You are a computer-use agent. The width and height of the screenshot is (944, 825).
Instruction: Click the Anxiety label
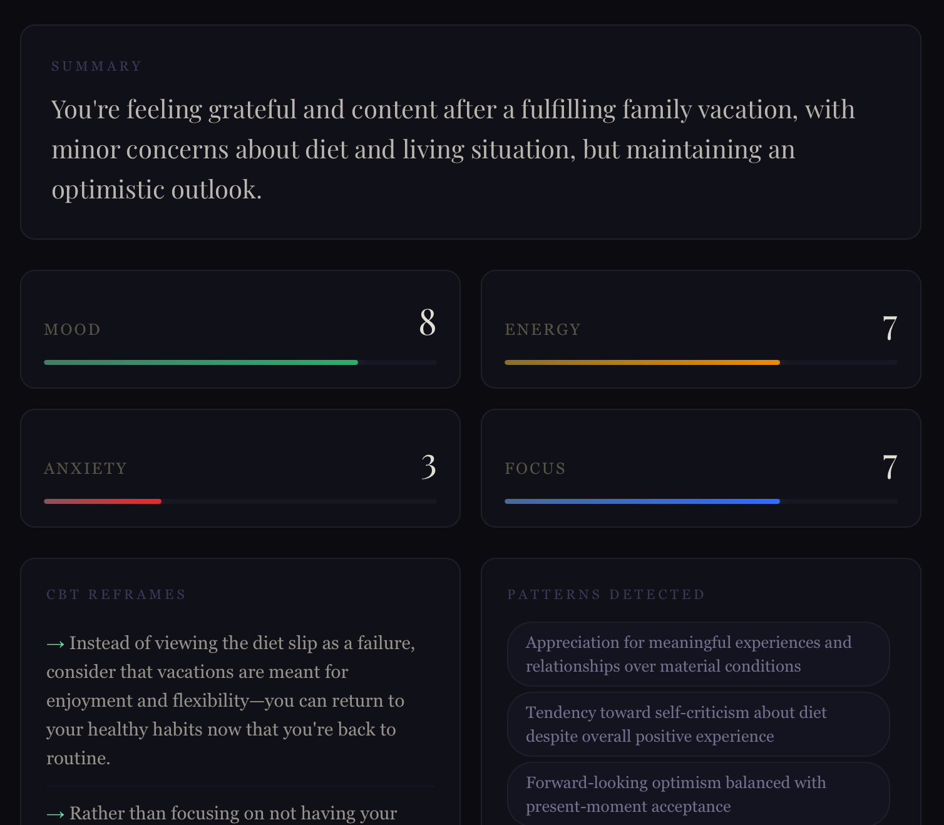coord(85,469)
